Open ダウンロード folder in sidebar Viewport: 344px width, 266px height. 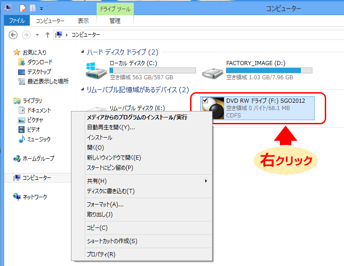pyautogui.click(x=40, y=62)
